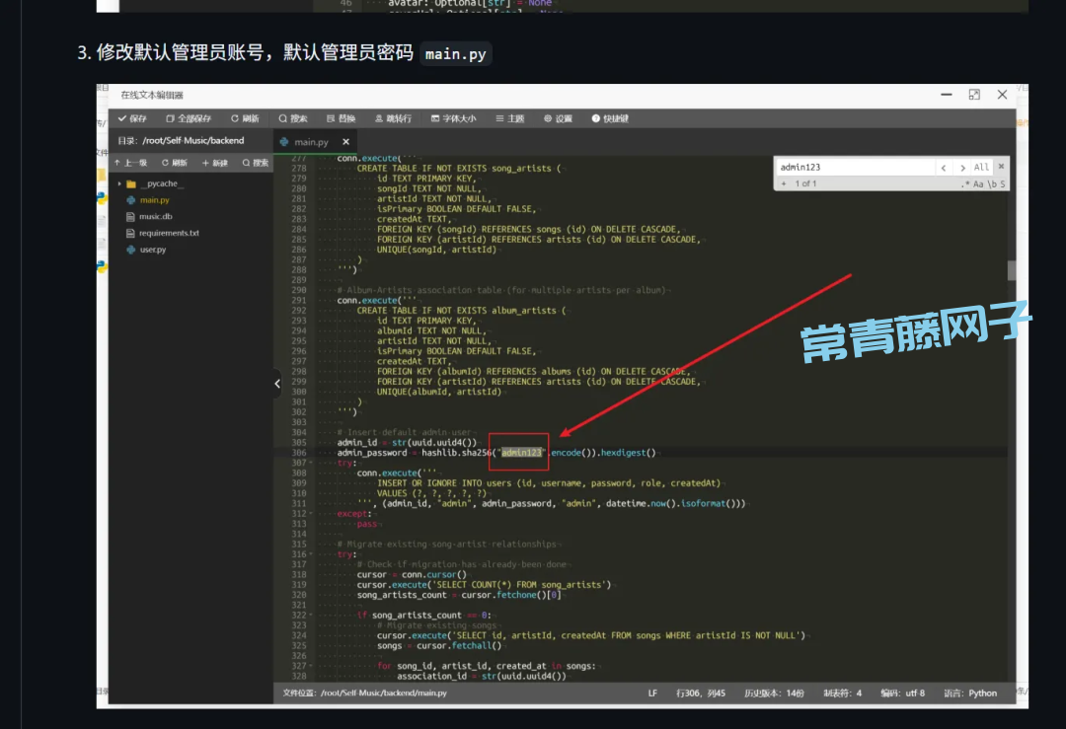Click the editor's vertical scrollbar thumb
This screenshot has width=1066, height=729.
(1012, 270)
